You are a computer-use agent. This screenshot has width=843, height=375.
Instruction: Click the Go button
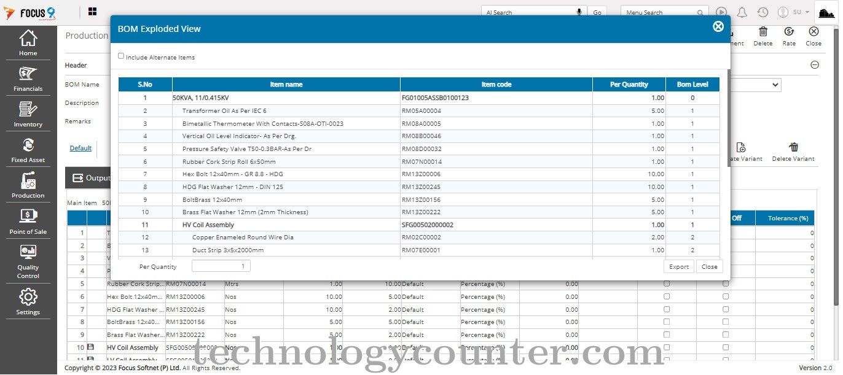(597, 12)
